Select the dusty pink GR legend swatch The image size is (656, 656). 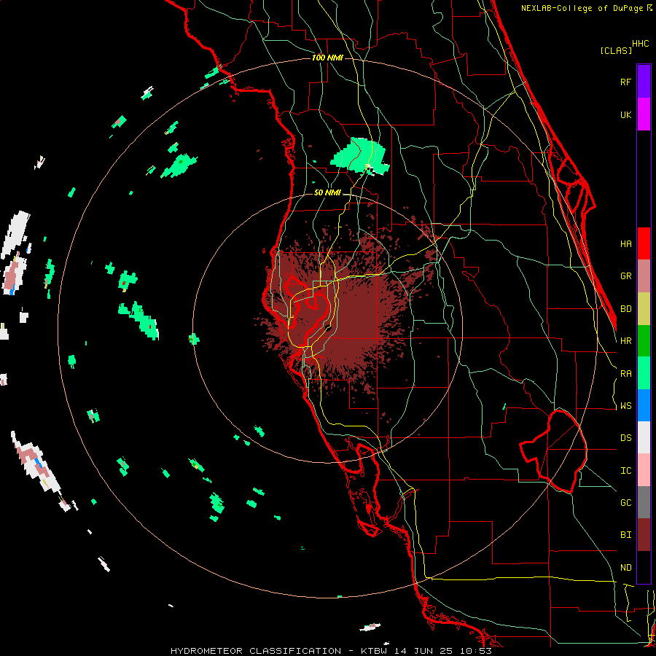pyautogui.click(x=644, y=276)
